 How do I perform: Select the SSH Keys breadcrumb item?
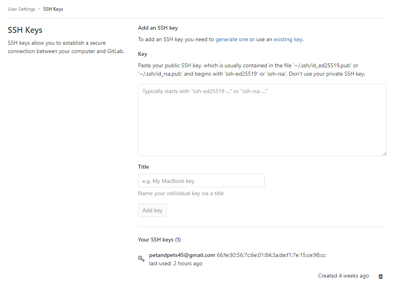[x=53, y=9]
